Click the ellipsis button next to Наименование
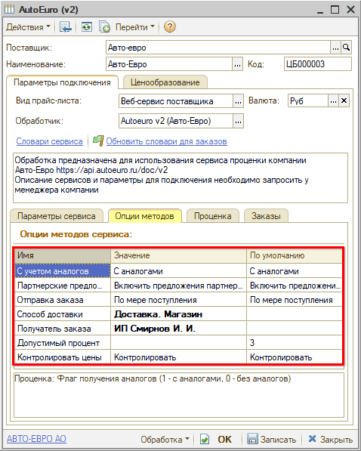This screenshot has height=451, width=361. pyautogui.click(x=237, y=64)
